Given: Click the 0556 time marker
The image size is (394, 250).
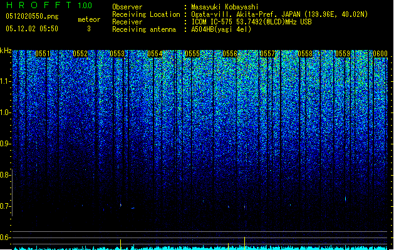Looking at the screenshot, I should (230, 54).
